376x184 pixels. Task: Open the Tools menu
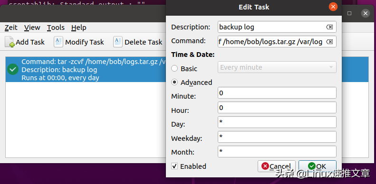56,28
